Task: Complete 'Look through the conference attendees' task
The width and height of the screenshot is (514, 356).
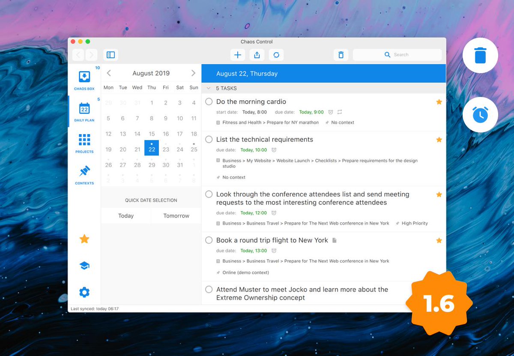Action: coord(209,194)
